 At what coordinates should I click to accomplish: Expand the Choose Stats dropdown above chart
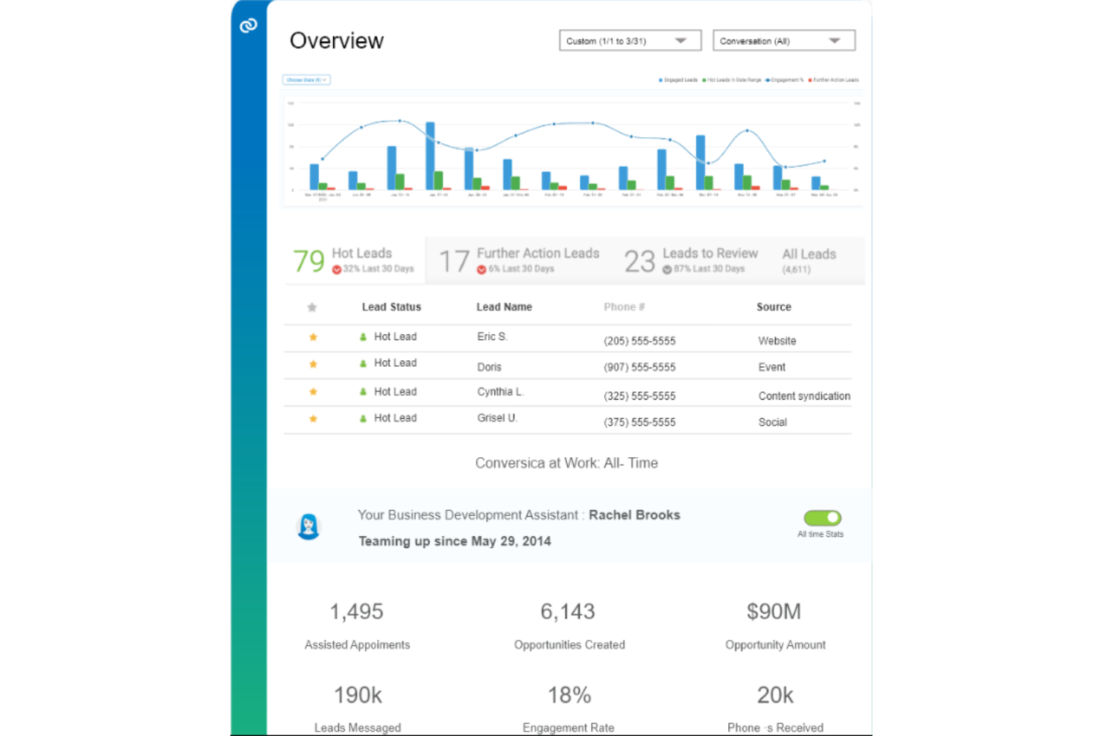click(x=306, y=80)
